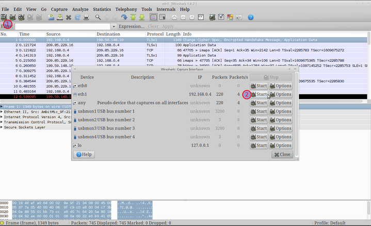Open Options for eth1
The width and height of the screenshot is (371, 226).
click(x=281, y=94)
